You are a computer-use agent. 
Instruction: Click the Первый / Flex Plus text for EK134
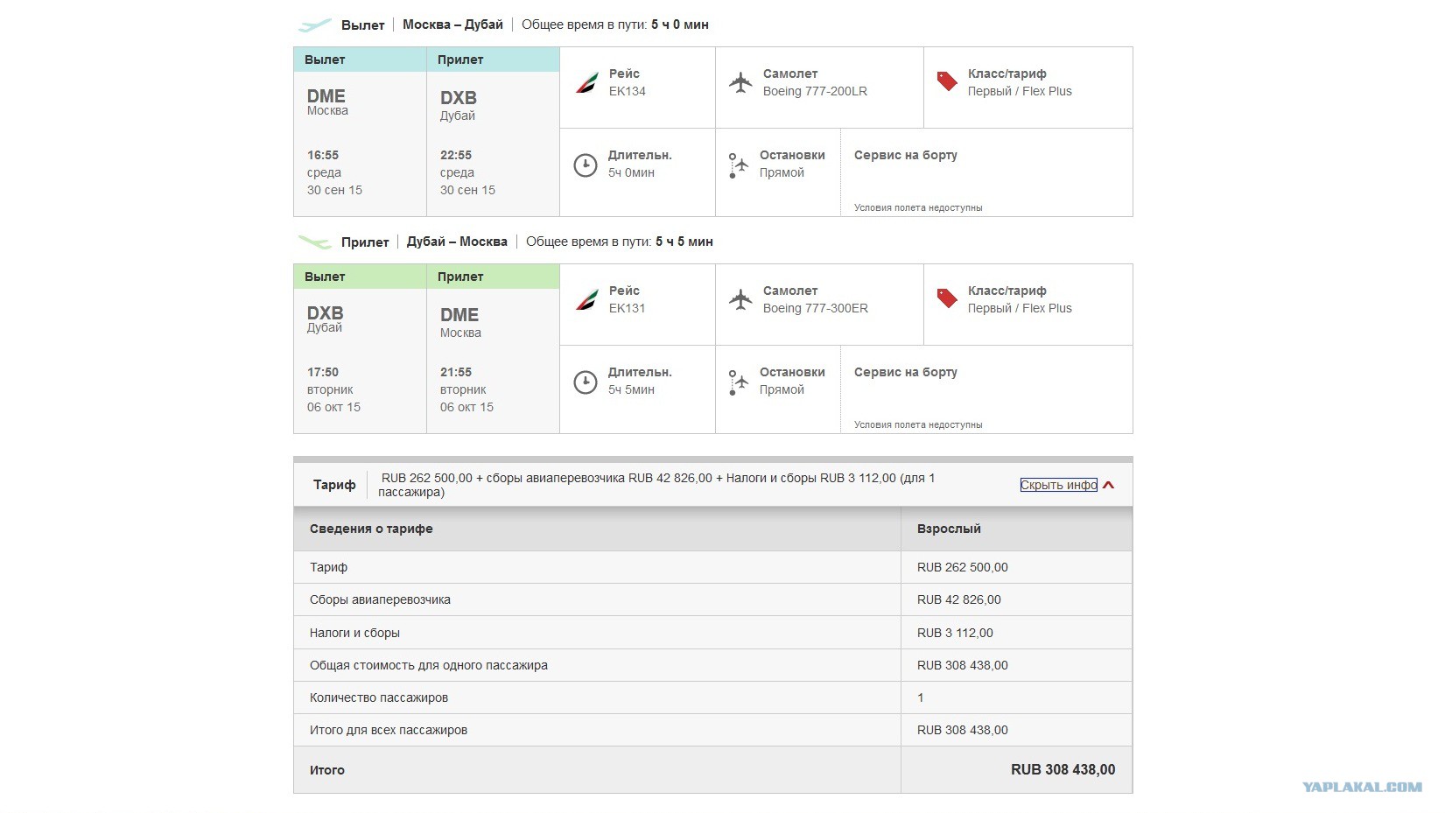click(1020, 91)
